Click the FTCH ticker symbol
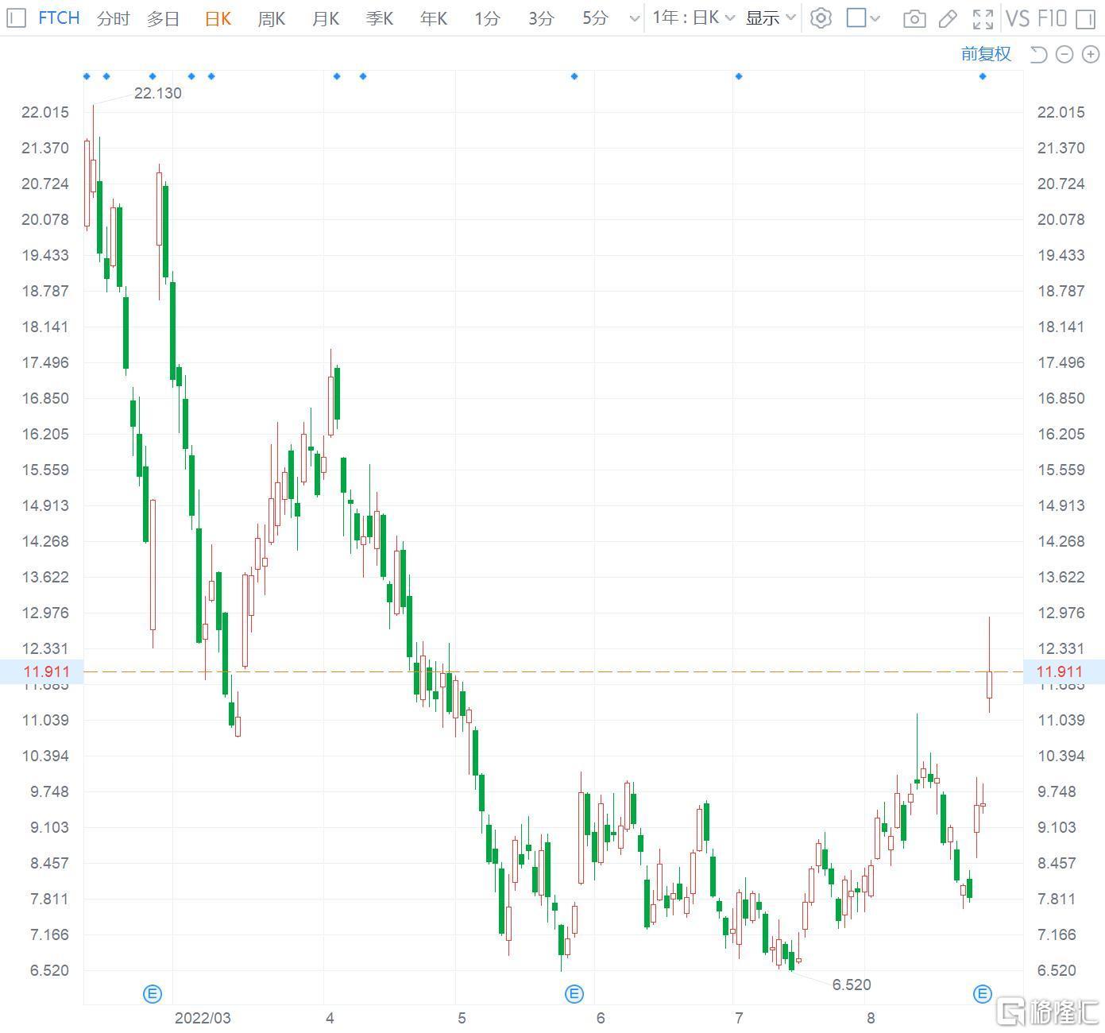 (x=59, y=17)
